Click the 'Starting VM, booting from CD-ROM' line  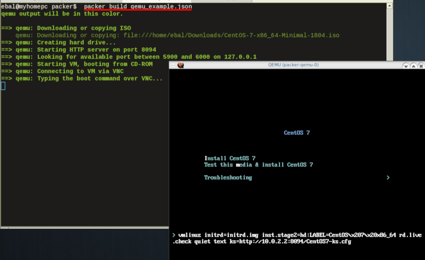(76, 64)
